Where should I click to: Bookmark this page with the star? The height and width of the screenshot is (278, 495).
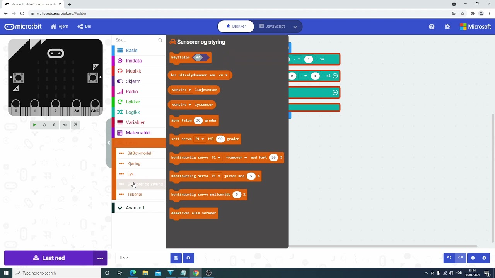click(x=463, y=14)
